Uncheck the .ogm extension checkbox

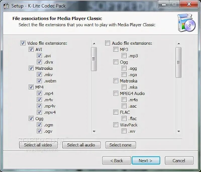tap(39, 125)
